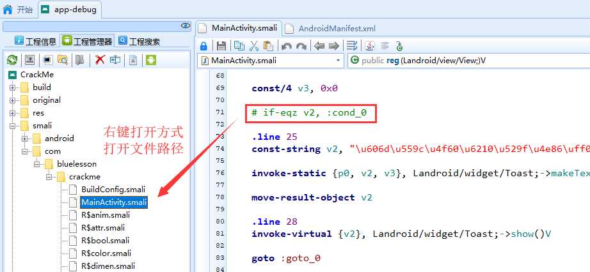Viewport: 590px width, 272px height.
Task: Undo the last edit
Action: (286, 46)
